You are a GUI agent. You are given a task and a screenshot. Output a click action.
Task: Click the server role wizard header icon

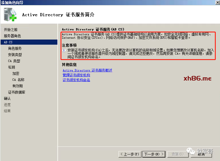pos(10,15)
